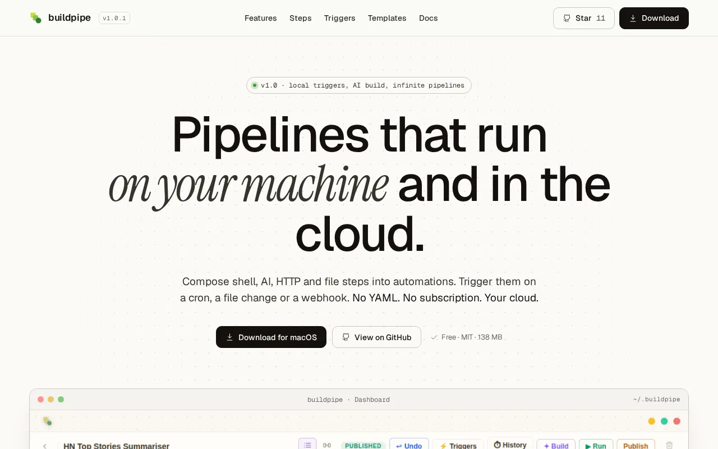This screenshot has width=718, height=449.
Task: Open Triggers button in dashboard toolbar
Action: click(x=458, y=445)
